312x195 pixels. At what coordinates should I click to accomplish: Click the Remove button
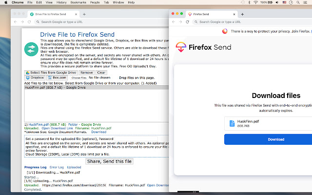(87, 73)
